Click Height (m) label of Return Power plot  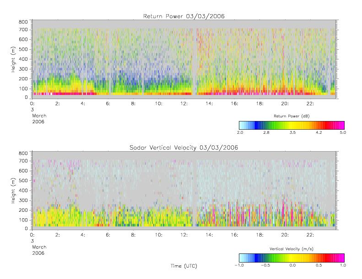pos(13,59)
